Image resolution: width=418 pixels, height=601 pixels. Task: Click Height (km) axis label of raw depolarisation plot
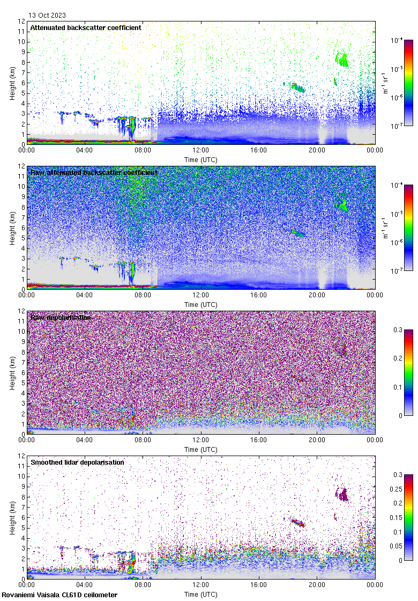pos(13,373)
